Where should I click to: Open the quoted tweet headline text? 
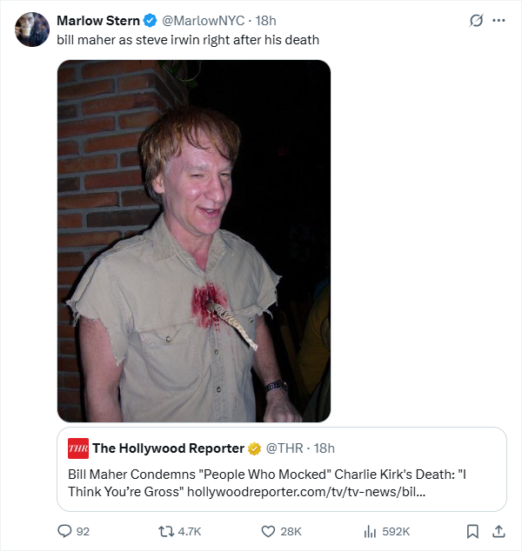point(267,483)
